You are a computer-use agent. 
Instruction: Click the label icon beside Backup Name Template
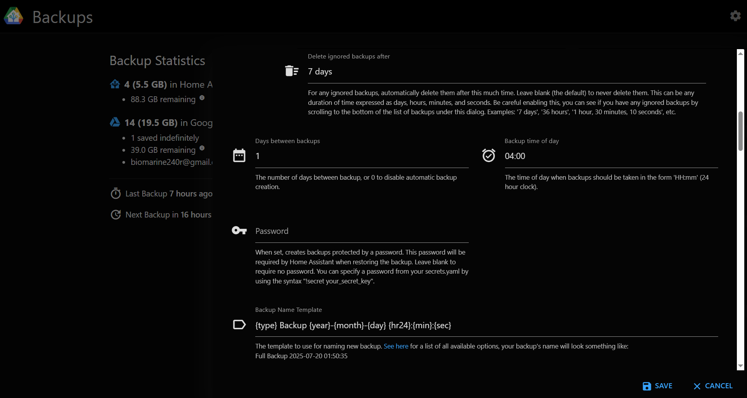pyautogui.click(x=239, y=325)
